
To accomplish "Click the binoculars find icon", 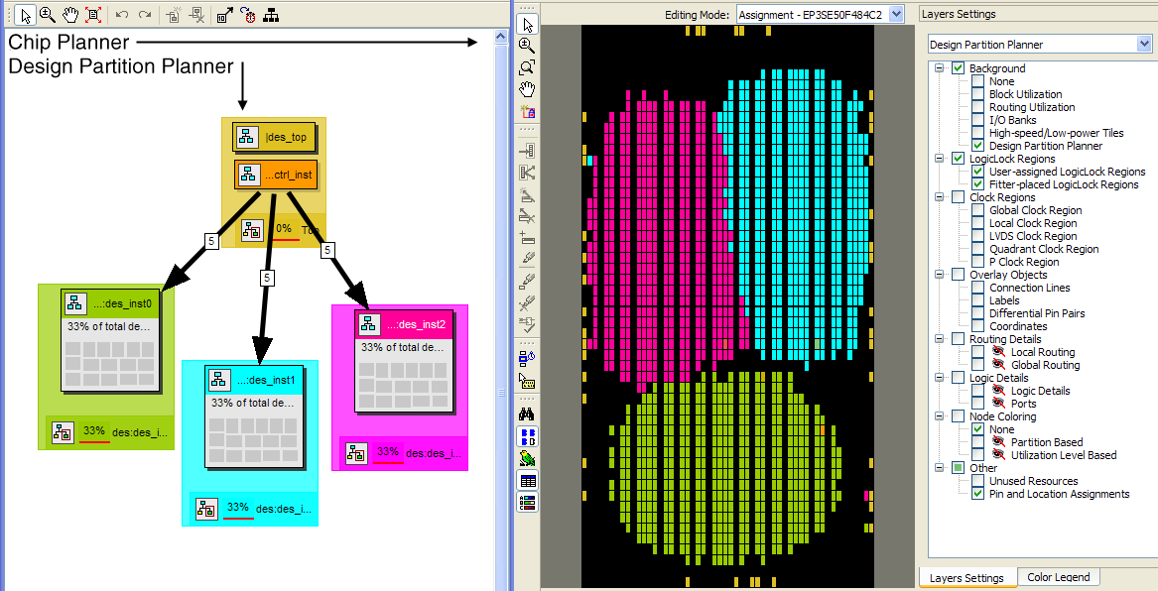I will tap(527, 414).
